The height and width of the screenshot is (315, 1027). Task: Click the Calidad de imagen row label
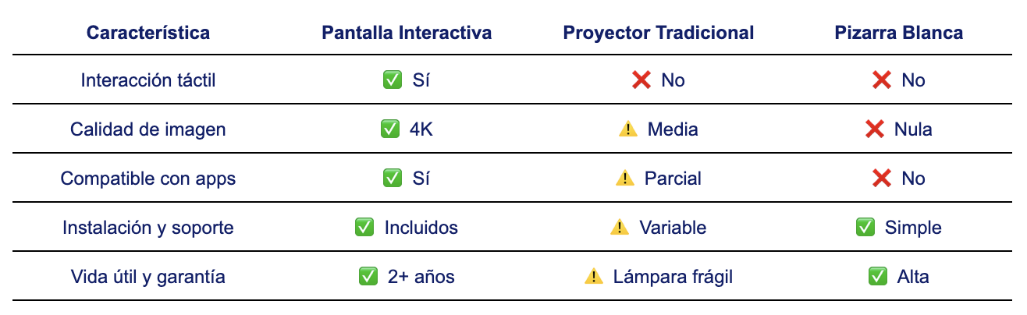148,129
